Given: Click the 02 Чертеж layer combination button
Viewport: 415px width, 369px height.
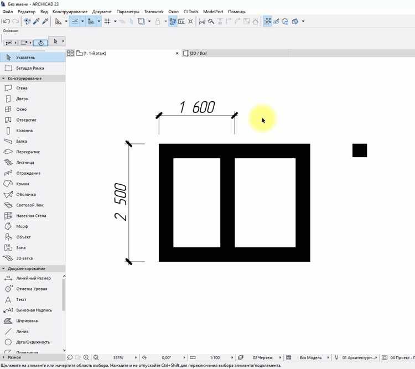Looking at the screenshot, I should click(262, 357).
